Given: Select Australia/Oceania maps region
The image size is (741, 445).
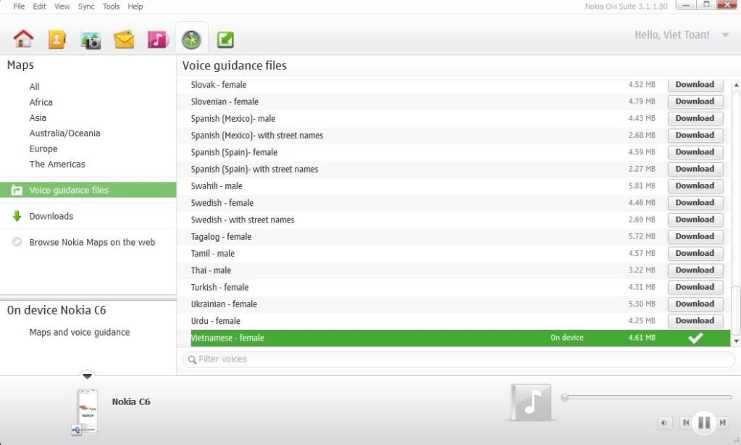Looking at the screenshot, I should [64, 133].
